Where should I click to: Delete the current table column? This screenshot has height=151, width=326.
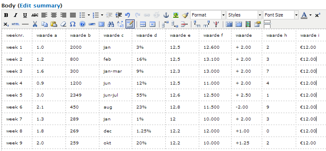click(x=216, y=24)
